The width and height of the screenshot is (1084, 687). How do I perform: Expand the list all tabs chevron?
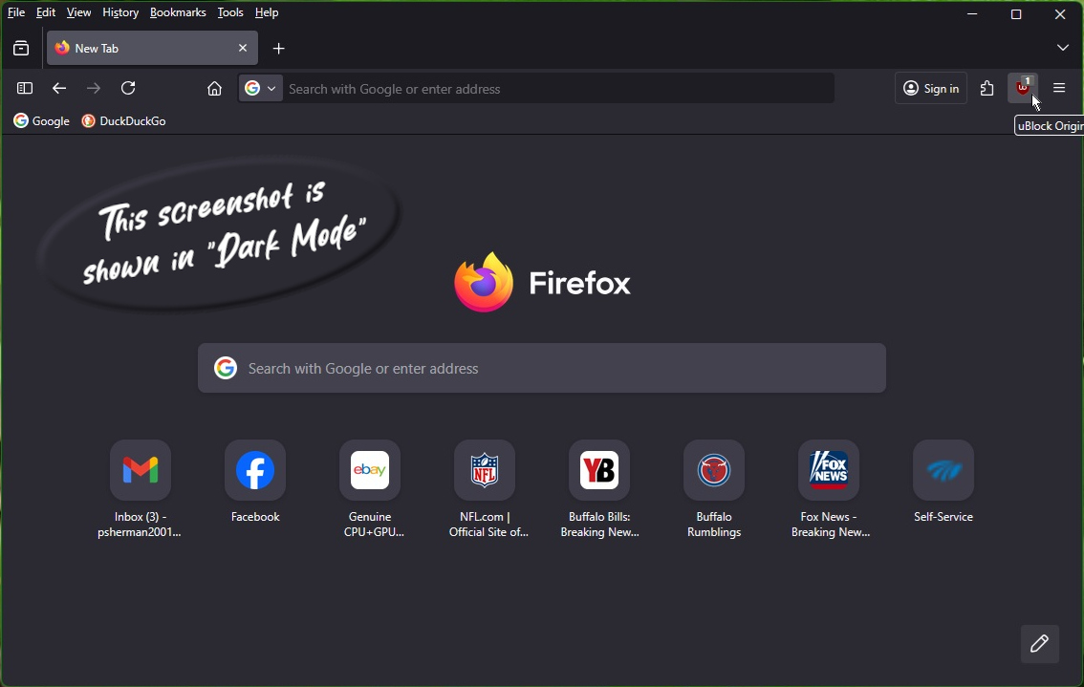tap(1063, 49)
